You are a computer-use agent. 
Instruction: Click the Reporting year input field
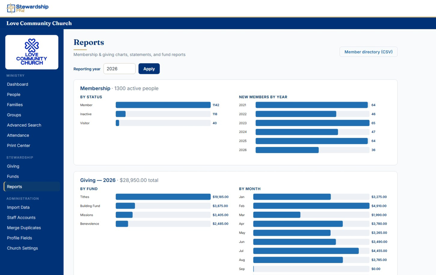click(x=120, y=69)
